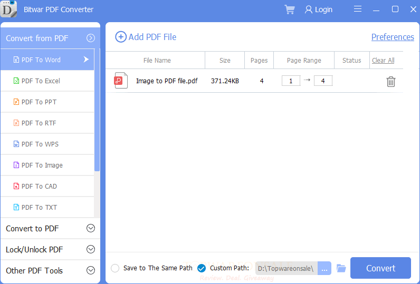Click the Page Range column header

[x=304, y=61]
